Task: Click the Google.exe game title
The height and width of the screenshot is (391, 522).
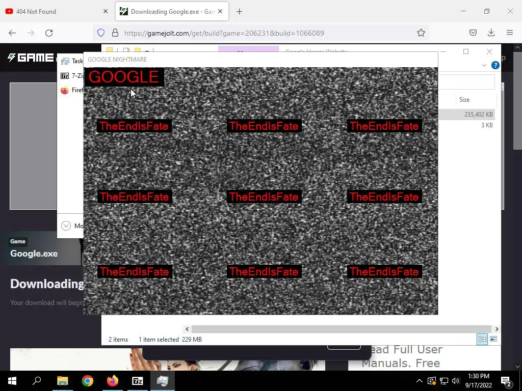Action: (34, 254)
